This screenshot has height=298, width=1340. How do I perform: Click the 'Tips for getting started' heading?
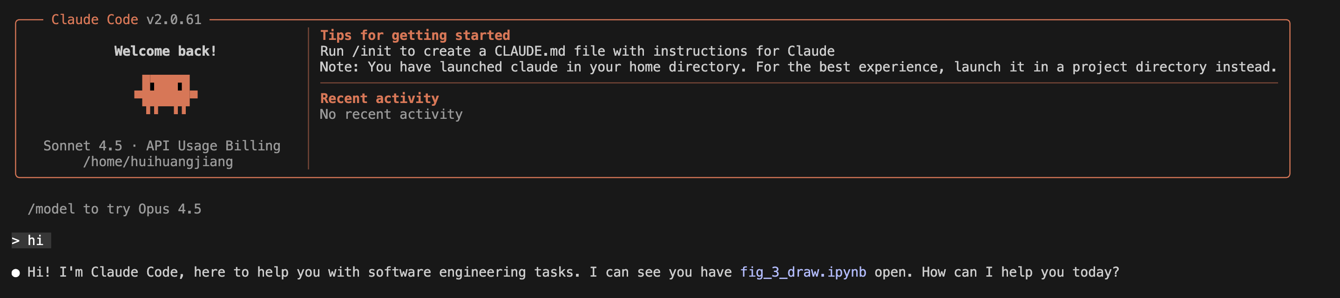(x=415, y=35)
